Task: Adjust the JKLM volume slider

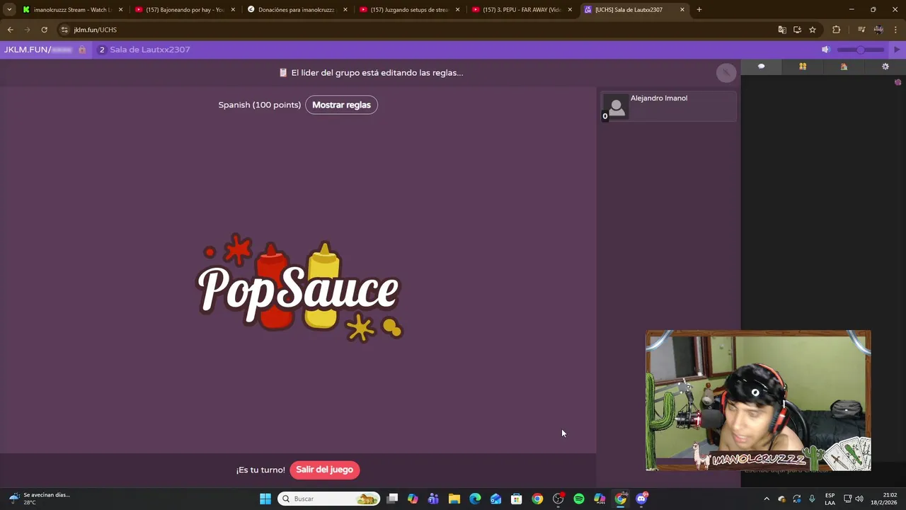Action: click(x=861, y=50)
